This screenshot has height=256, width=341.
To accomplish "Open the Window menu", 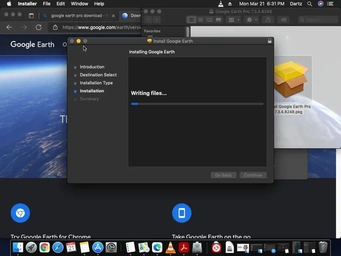I will coord(79,4).
